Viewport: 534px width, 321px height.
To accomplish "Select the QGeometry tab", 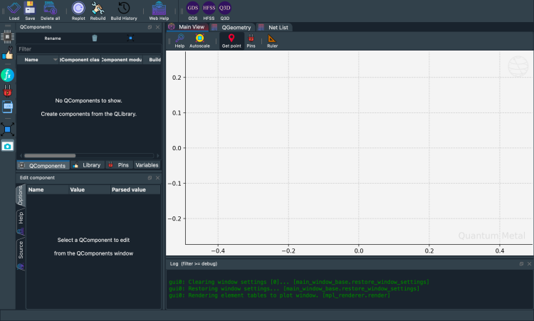I will 232,28.
